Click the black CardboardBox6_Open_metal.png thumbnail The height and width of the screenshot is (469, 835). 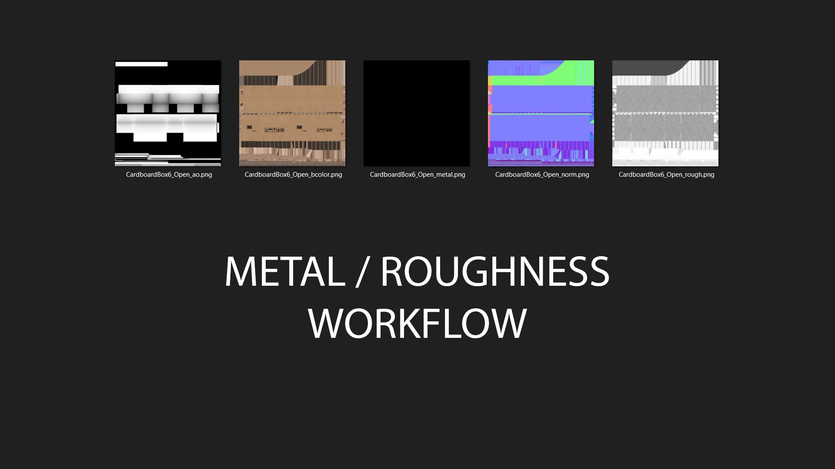point(417,113)
